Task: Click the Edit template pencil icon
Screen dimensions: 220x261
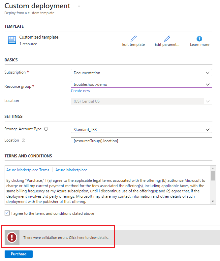Action: coord(134,39)
